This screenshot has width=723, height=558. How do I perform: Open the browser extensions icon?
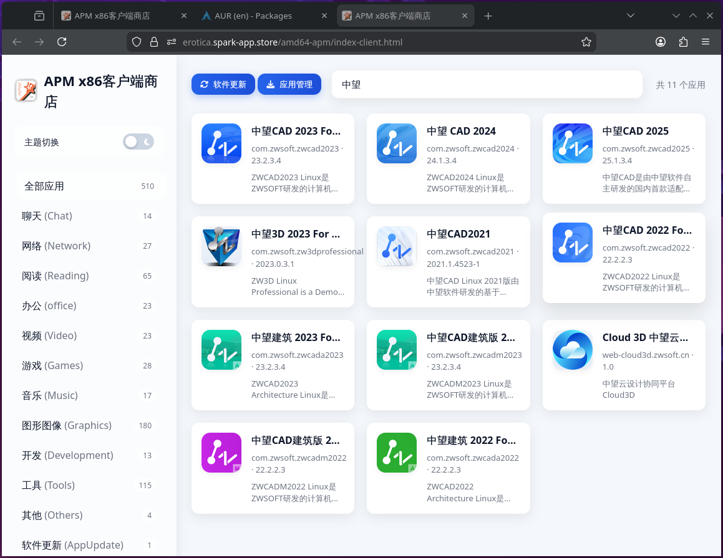(683, 42)
